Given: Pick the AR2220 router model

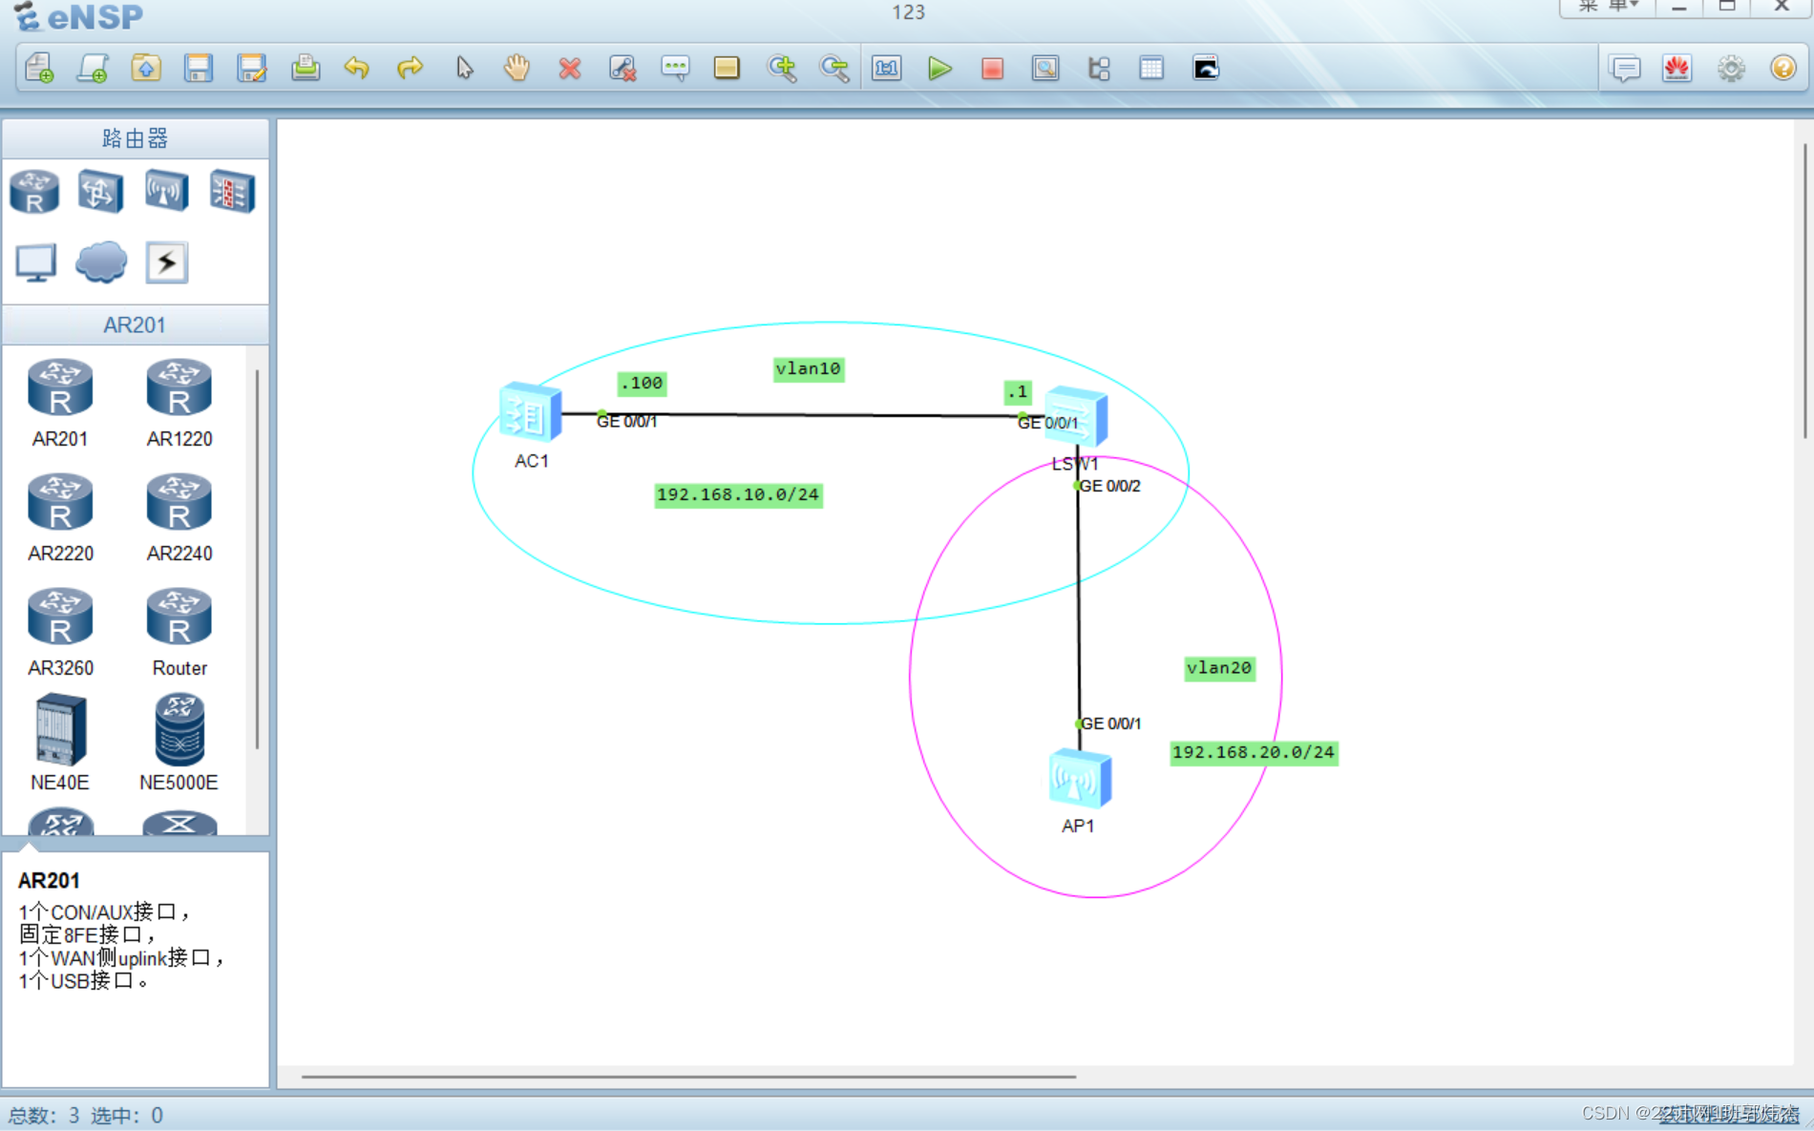Looking at the screenshot, I should click(60, 517).
